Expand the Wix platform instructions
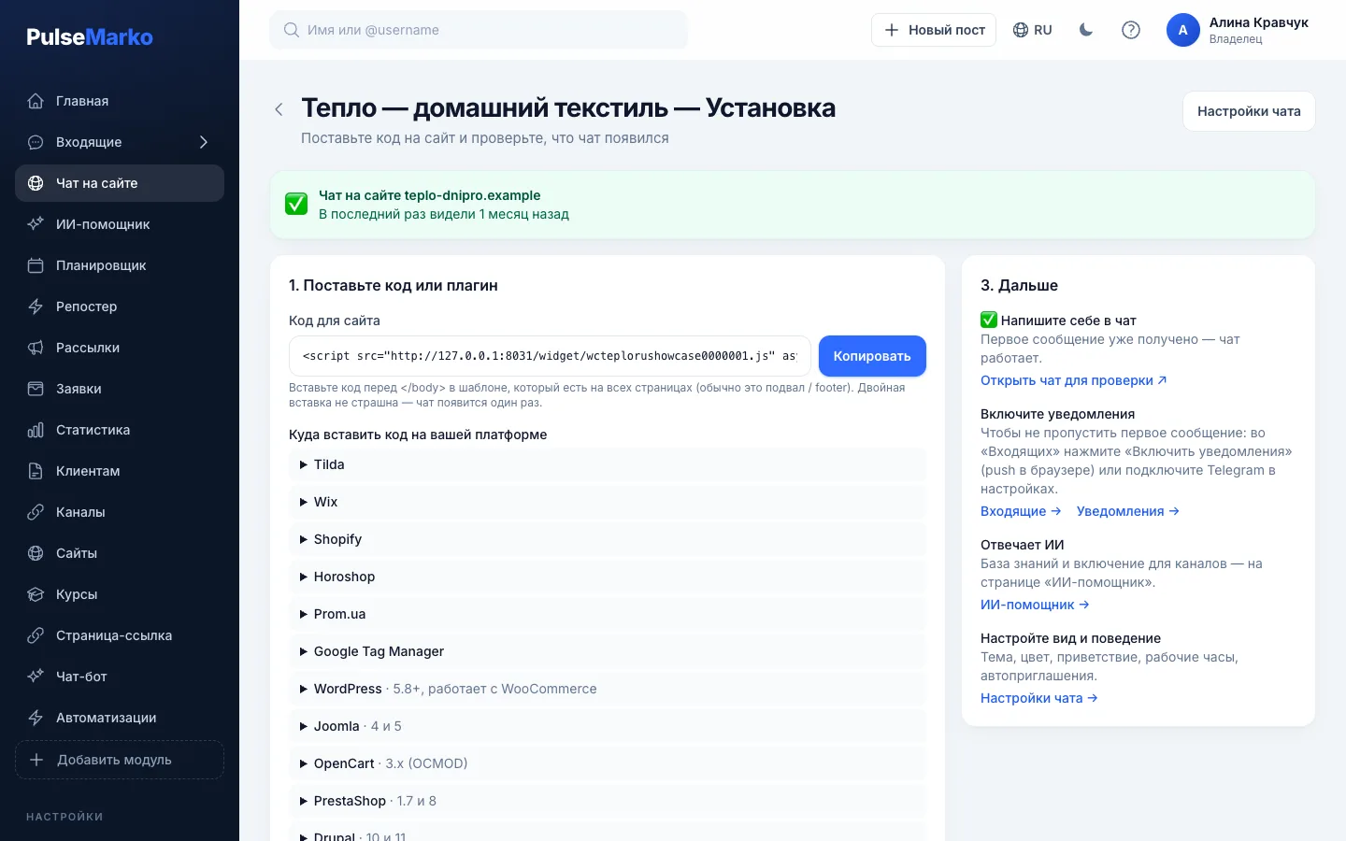The image size is (1346, 841). click(608, 502)
